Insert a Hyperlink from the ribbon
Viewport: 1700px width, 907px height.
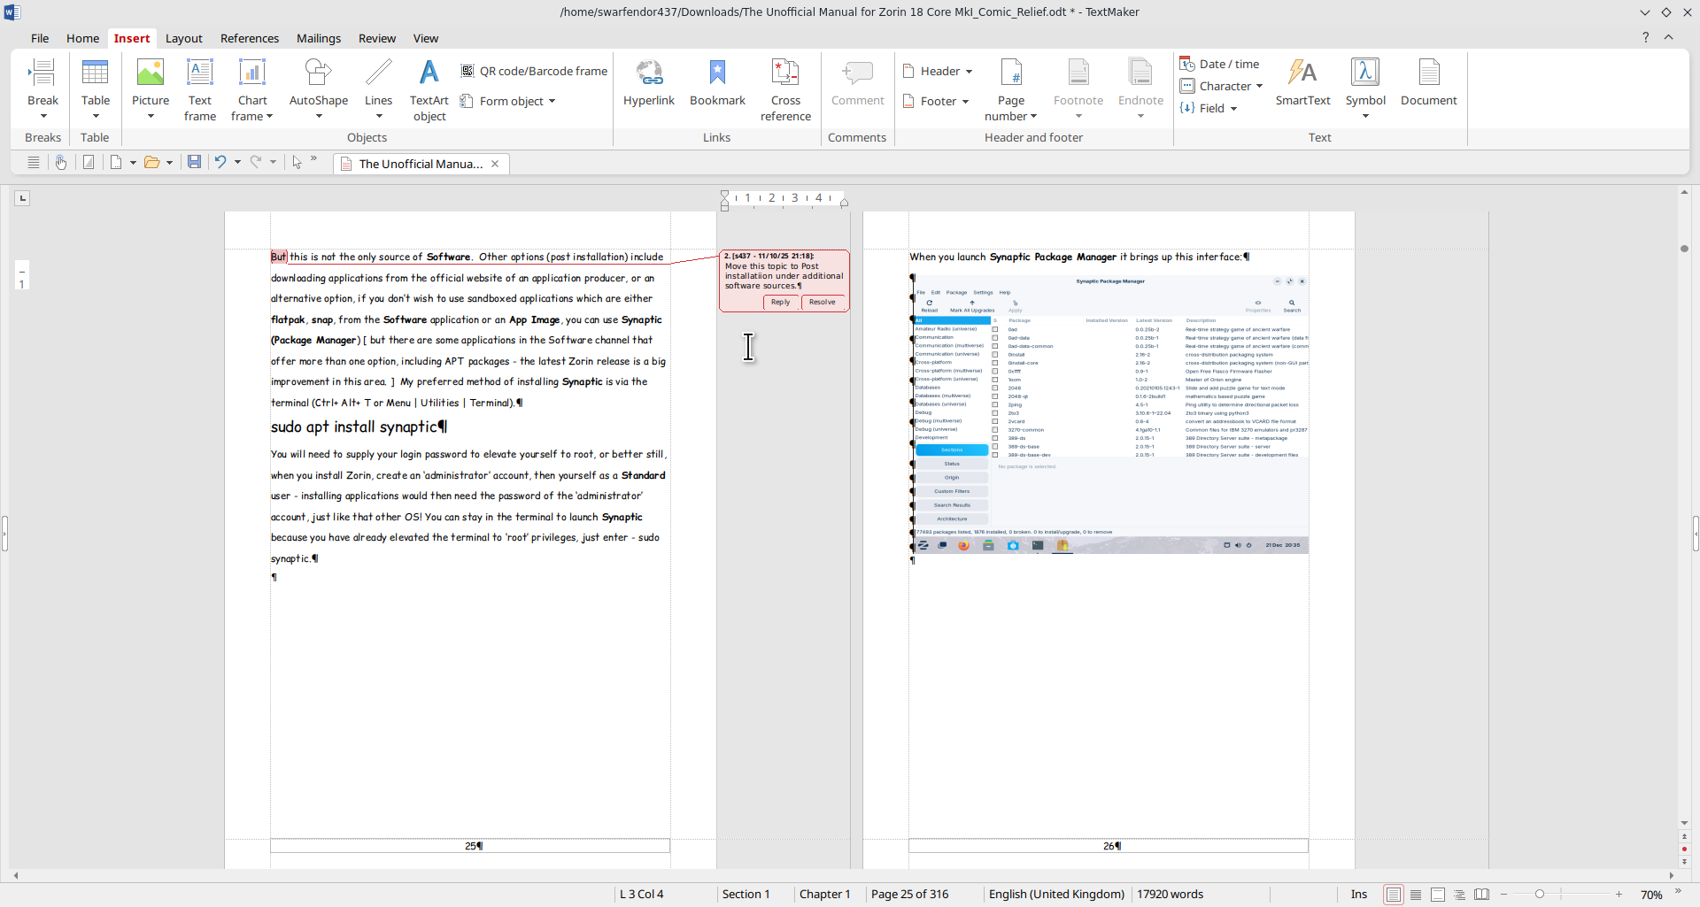(x=649, y=83)
